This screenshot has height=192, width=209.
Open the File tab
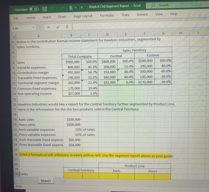pyautogui.click(x=16, y=18)
